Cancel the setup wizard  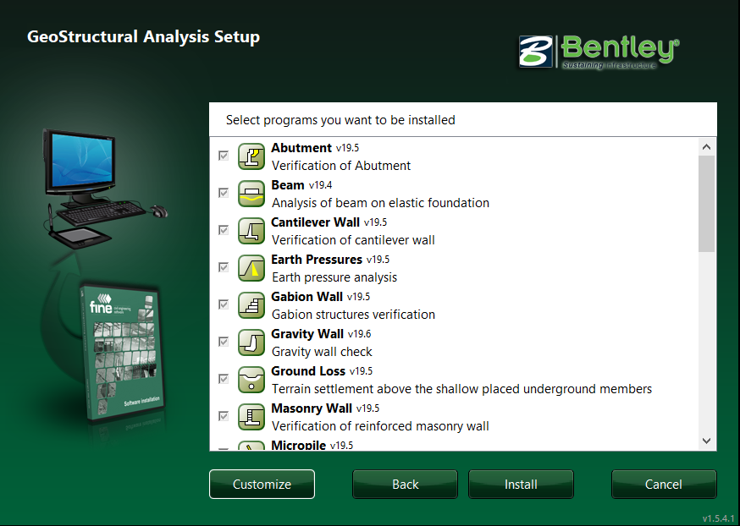[x=663, y=485]
